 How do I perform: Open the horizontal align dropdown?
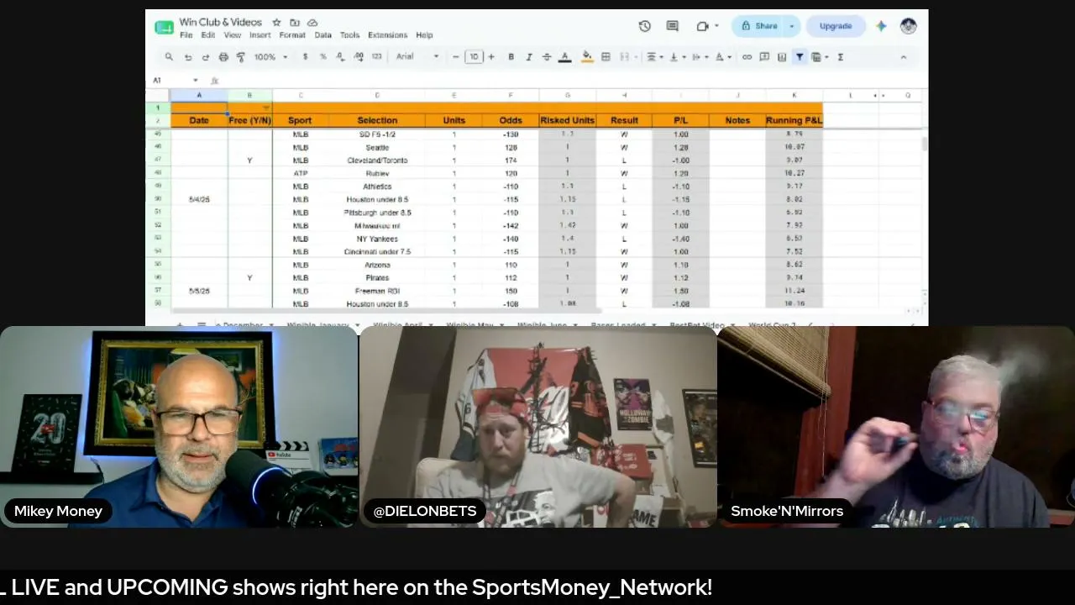(x=653, y=57)
